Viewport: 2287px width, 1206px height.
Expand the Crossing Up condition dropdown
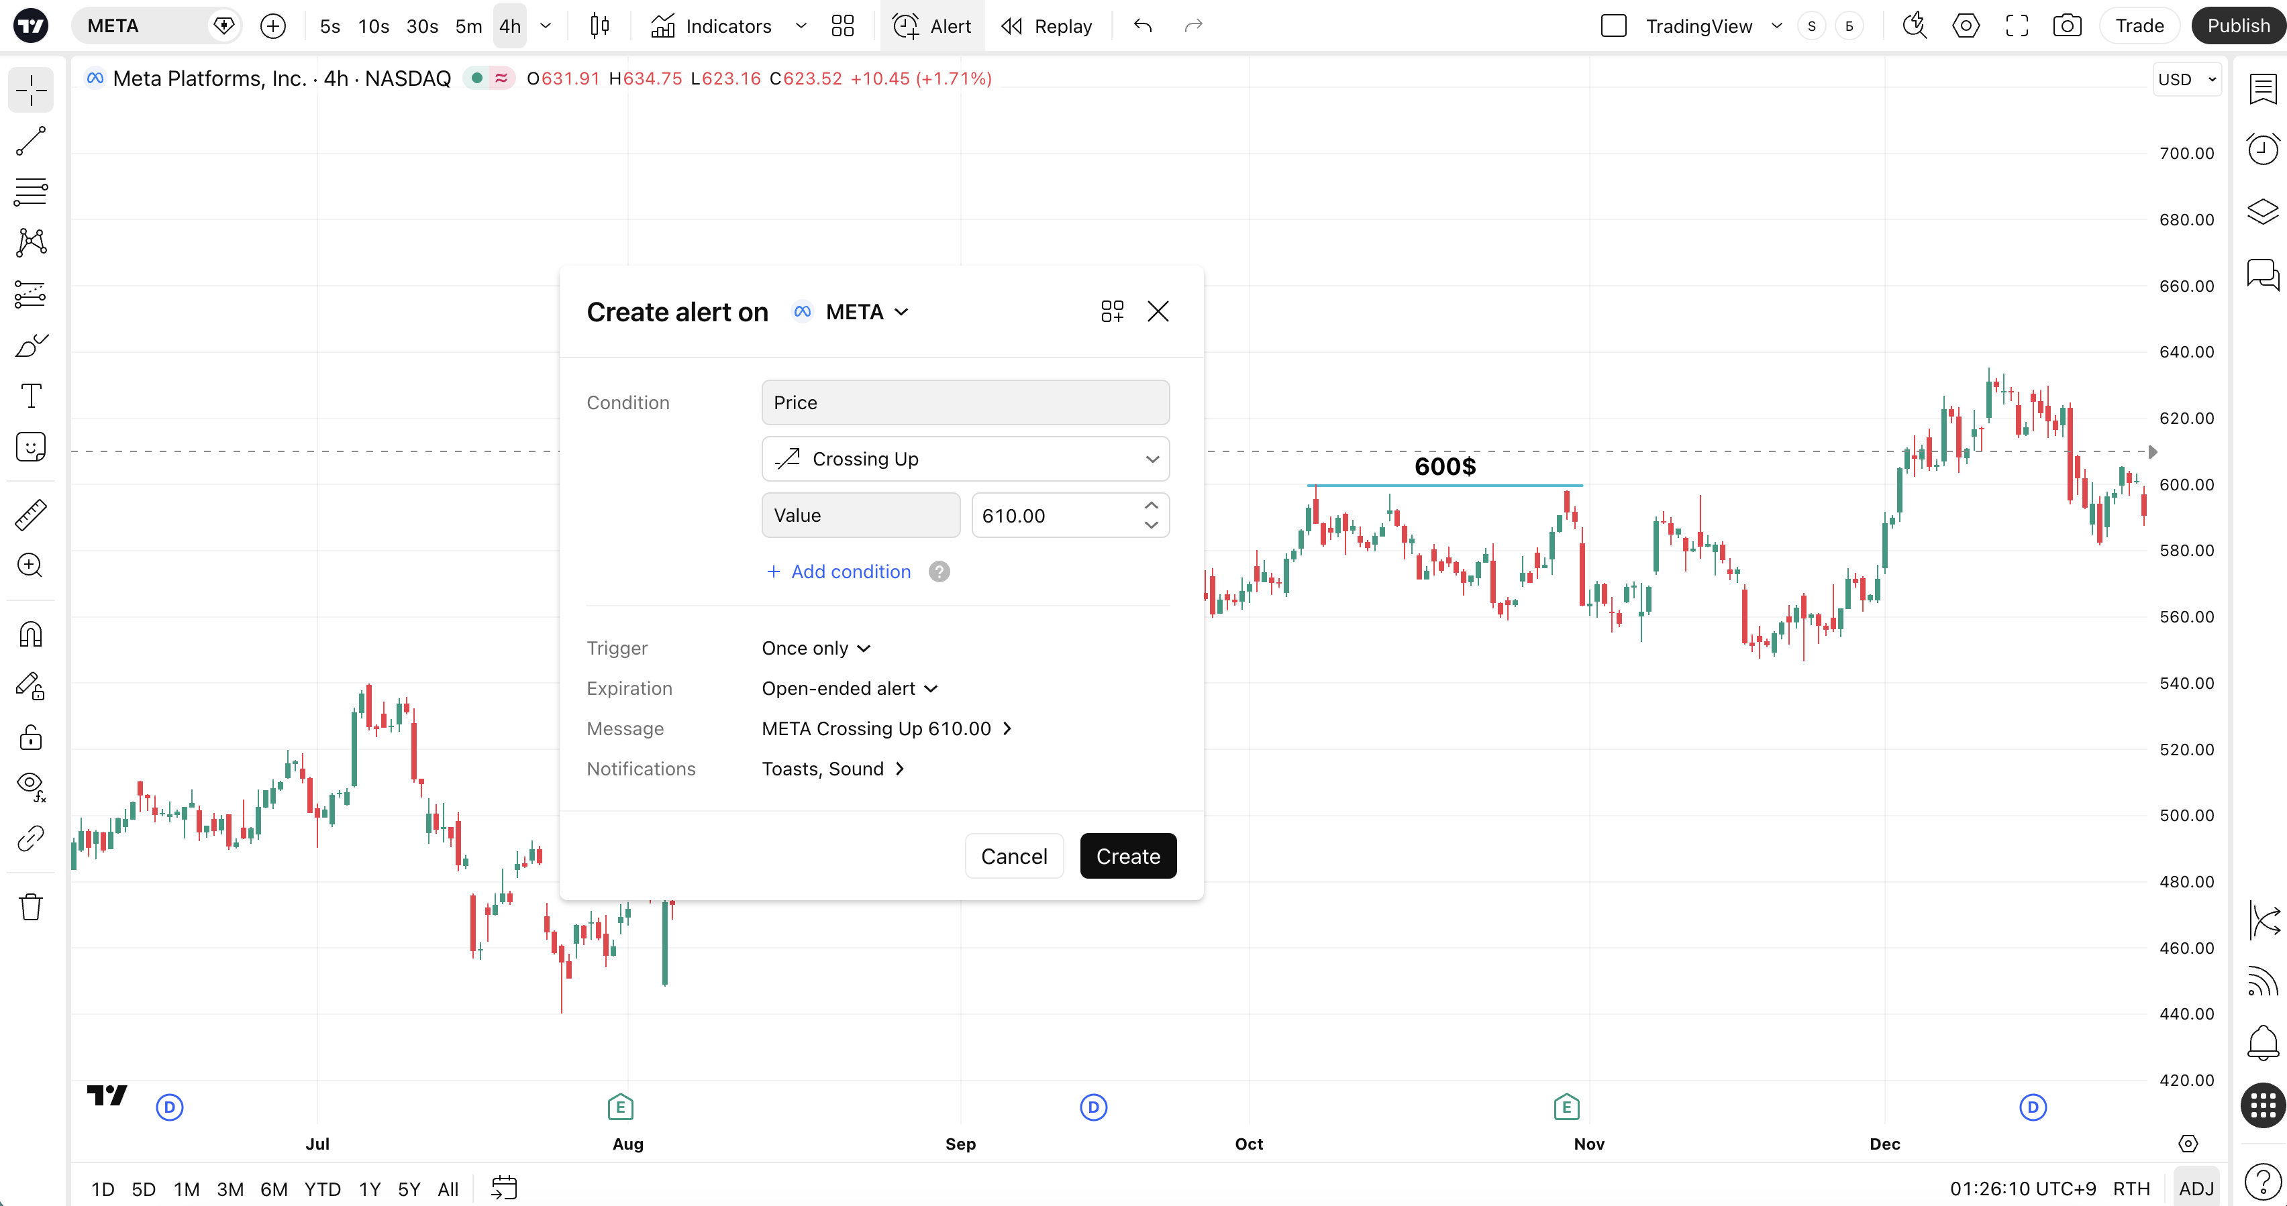coord(965,459)
